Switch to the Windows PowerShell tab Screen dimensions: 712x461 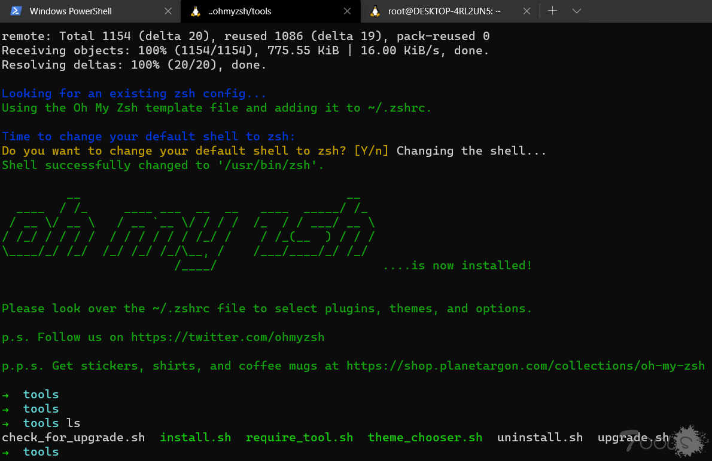(x=90, y=11)
